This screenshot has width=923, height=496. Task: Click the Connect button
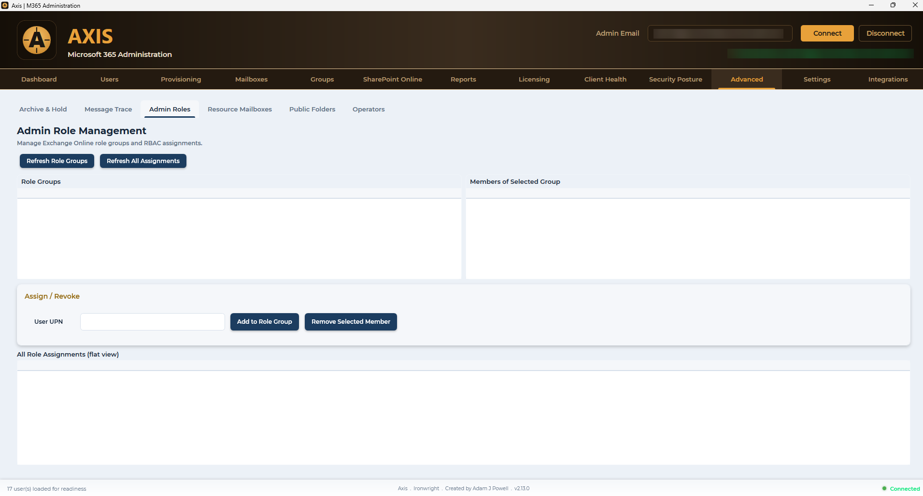[827, 33]
